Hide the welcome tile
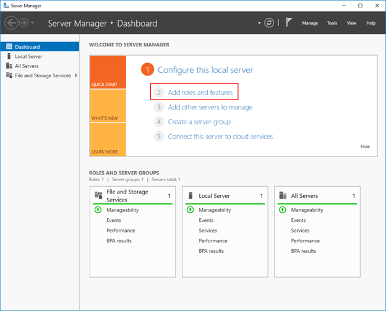Viewport: 386px width, 311px height. [365, 147]
